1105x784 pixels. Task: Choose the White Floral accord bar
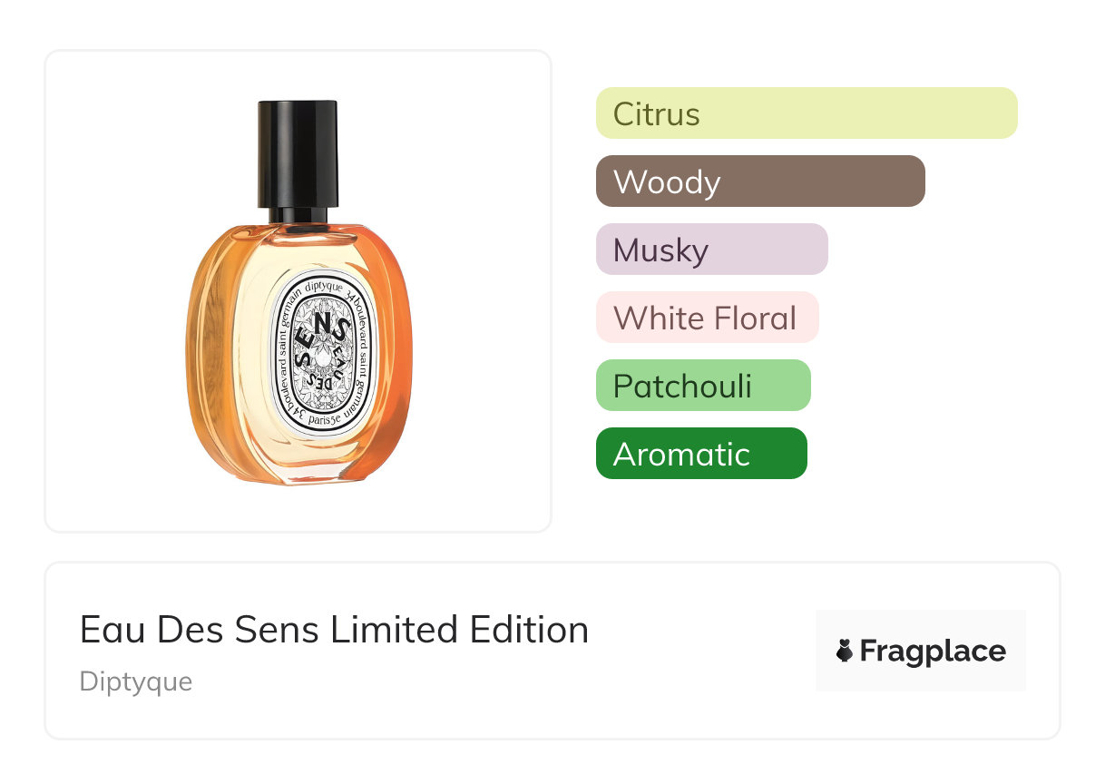(706, 318)
